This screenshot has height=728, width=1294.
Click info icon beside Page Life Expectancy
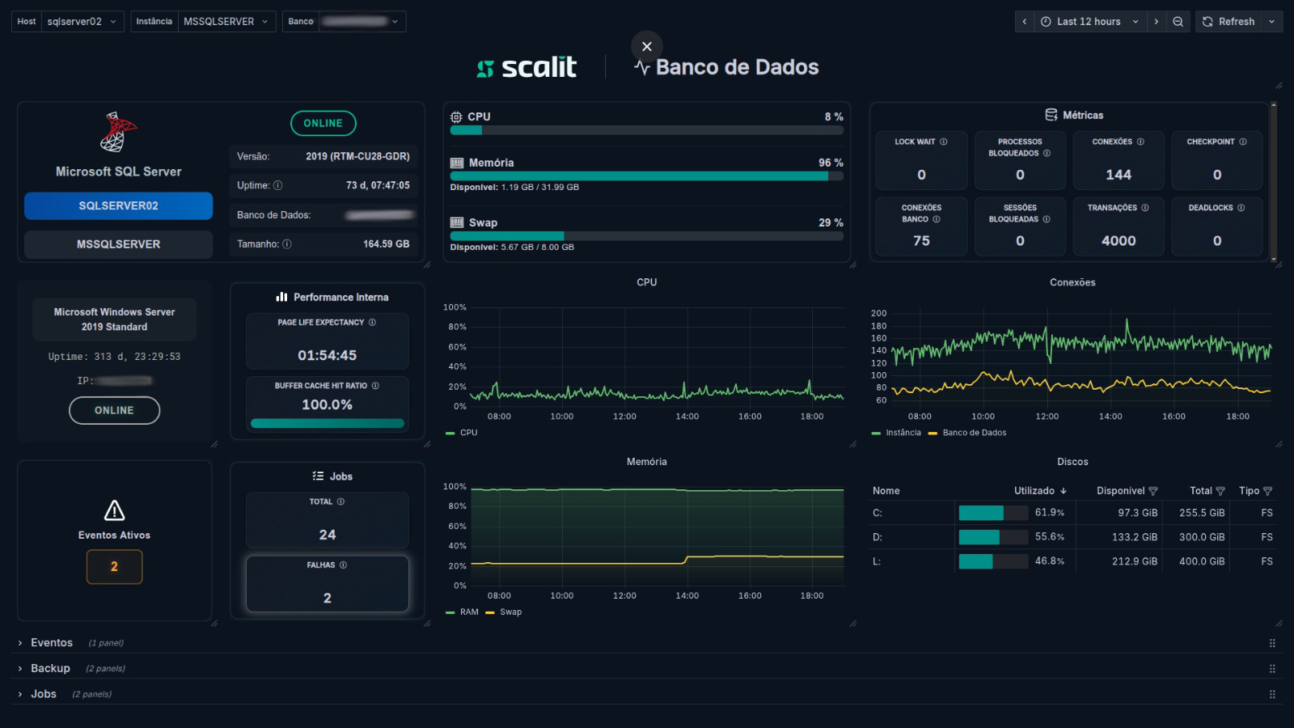pos(372,322)
